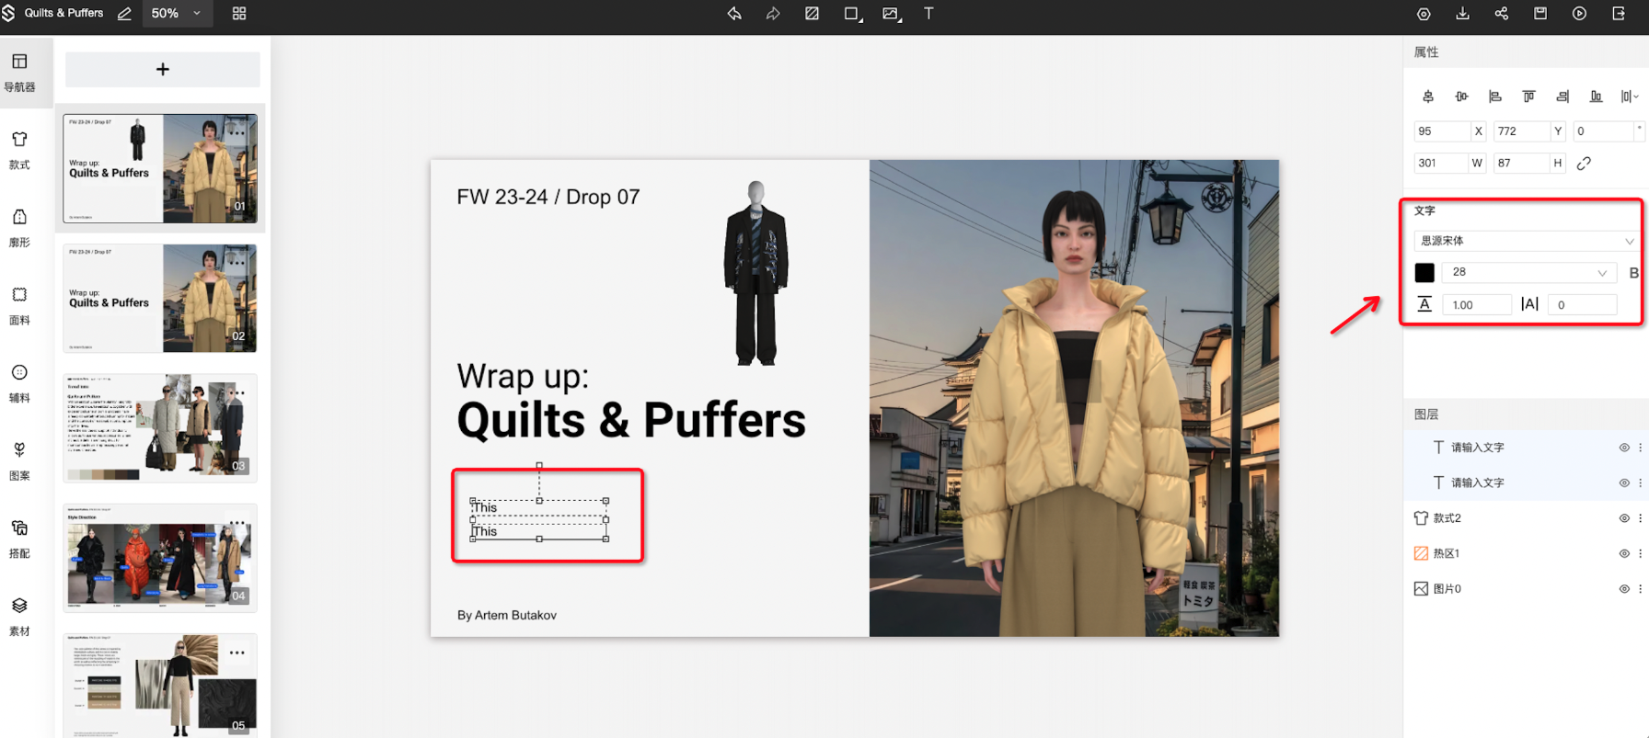Viewport: 1649px width, 738px height.
Task: Click the download icon
Action: [x=1462, y=14]
